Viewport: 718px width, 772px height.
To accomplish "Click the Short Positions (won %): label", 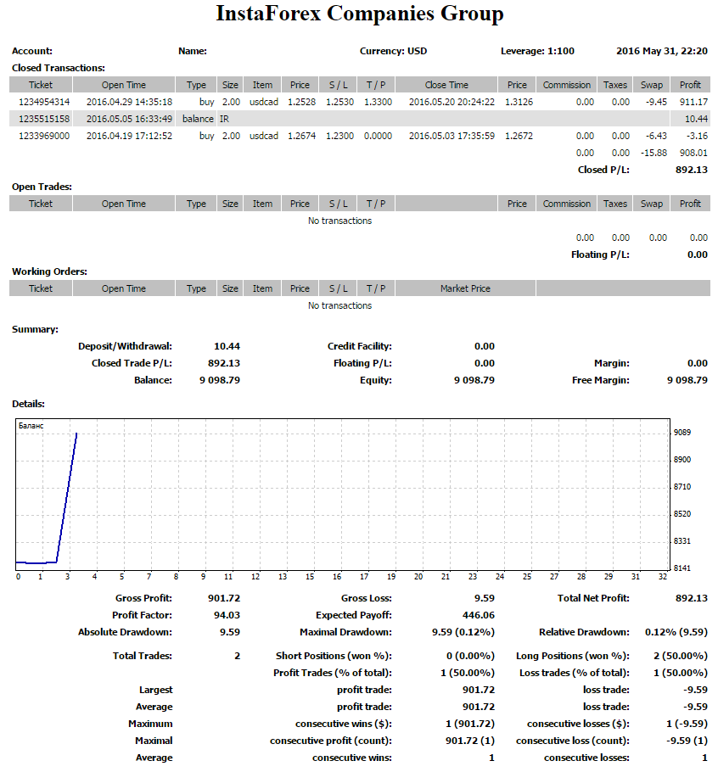I will (334, 656).
